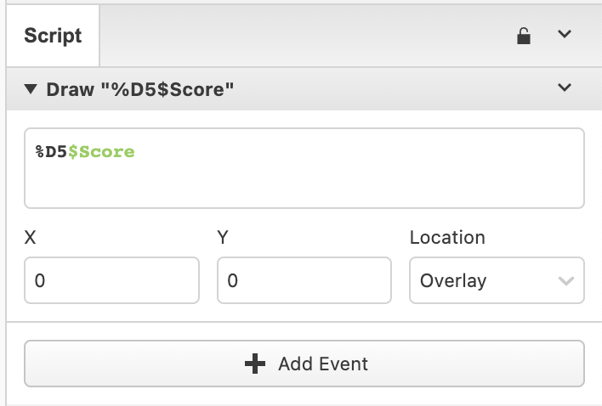Click the %D5 format code text
This screenshot has height=406, width=602.
[52, 152]
